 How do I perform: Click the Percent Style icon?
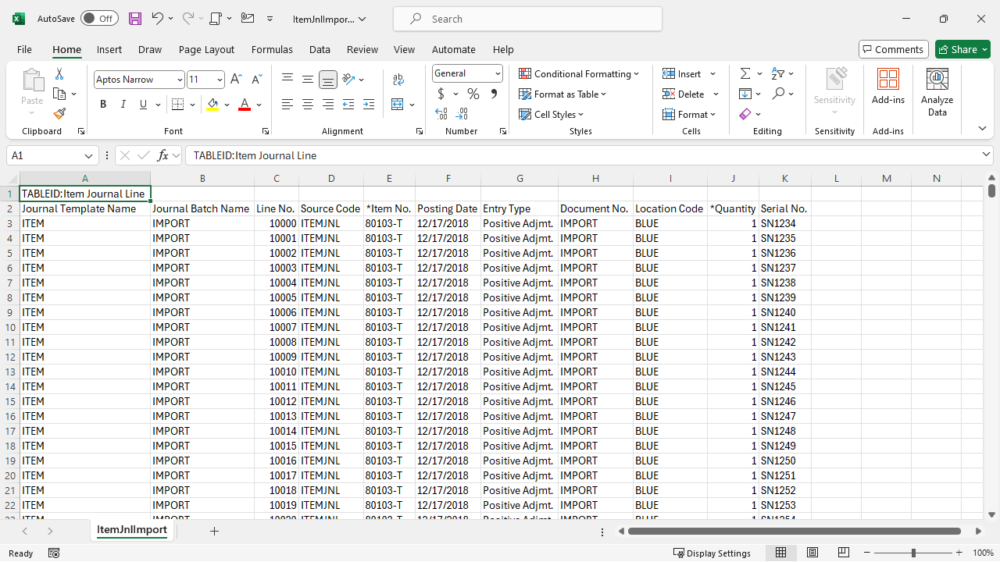point(473,94)
